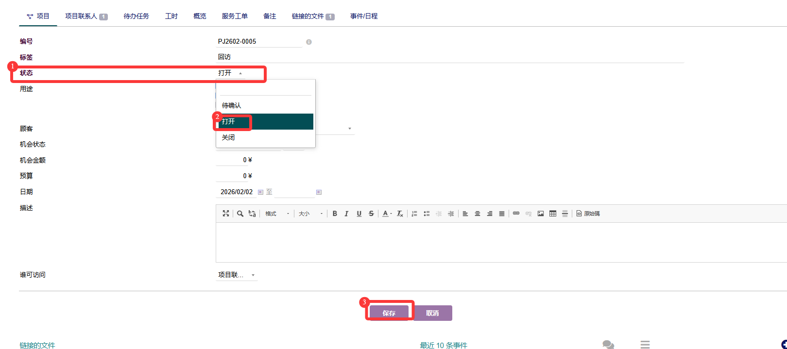Open start date calendar picker icon

tap(260, 192)
